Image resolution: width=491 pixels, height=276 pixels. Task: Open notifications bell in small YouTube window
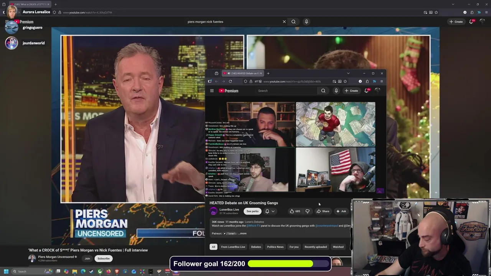click(x=367, y=91)
